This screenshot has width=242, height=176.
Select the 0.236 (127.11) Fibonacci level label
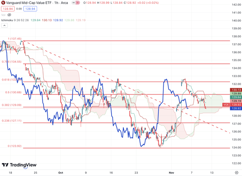pyautogui.click(x=12, y=121)
